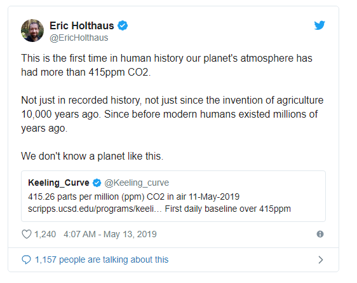Screen dimensions: 357x283
Task: Click the 1,240 likes count
Action: tap(45, 234)
